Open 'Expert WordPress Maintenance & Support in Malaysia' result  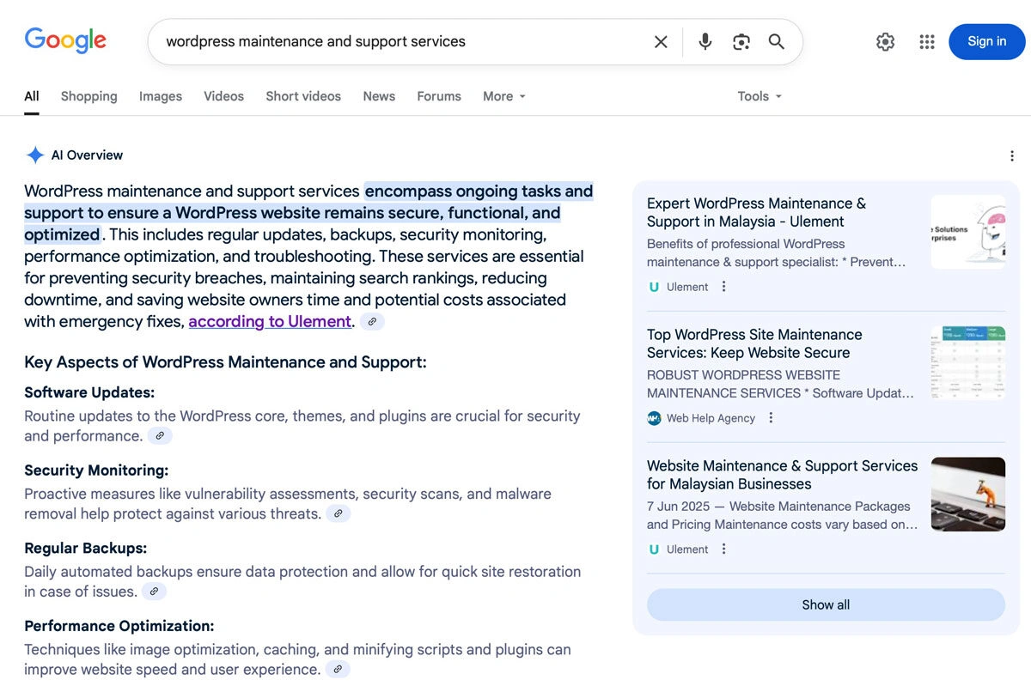[x=757, y=212]
